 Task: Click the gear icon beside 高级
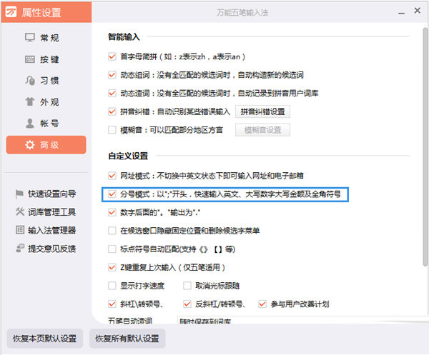coord(30,145)
